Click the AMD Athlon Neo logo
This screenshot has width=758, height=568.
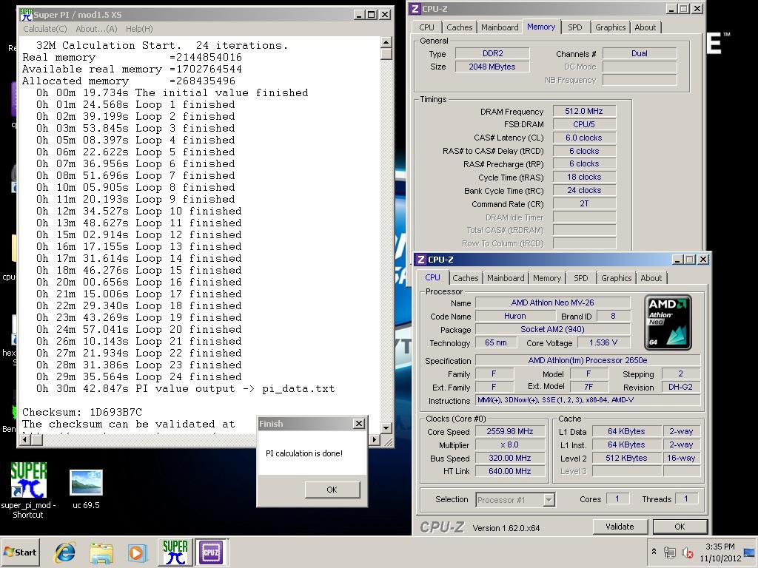click(x=668, y=322)
